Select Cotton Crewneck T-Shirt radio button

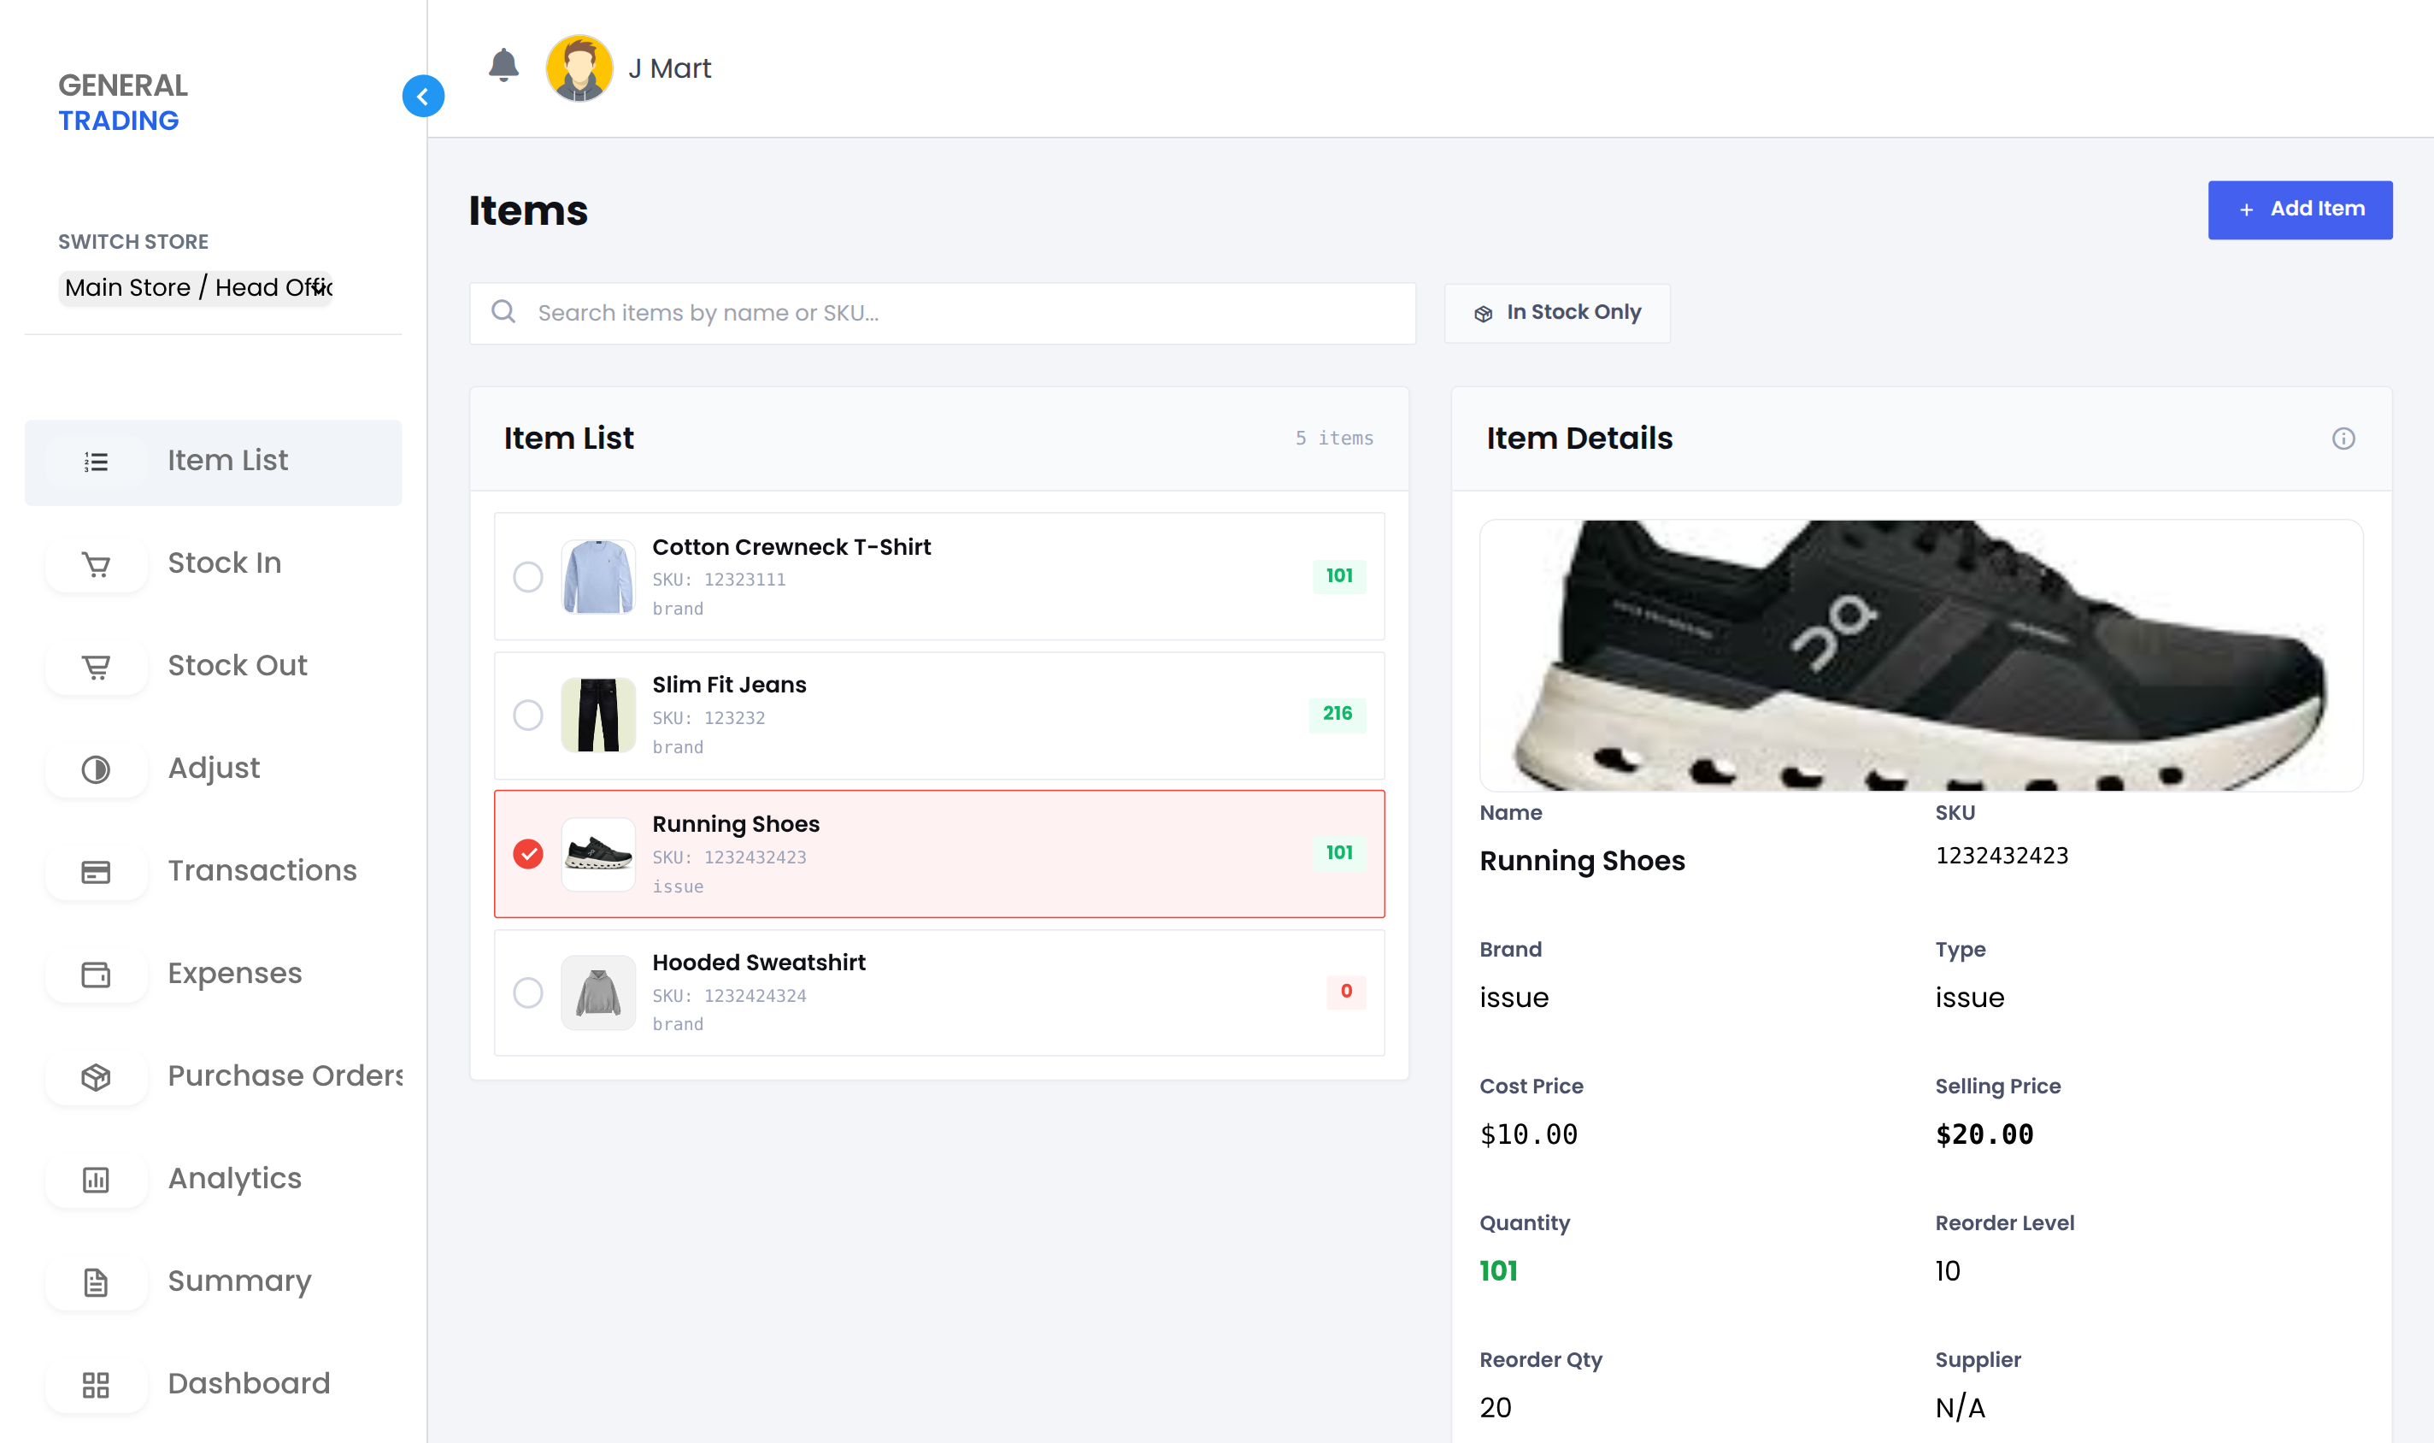[x=528, y=577]
